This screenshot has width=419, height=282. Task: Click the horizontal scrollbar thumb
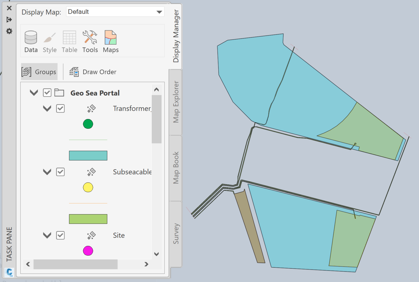pos(75,264)
